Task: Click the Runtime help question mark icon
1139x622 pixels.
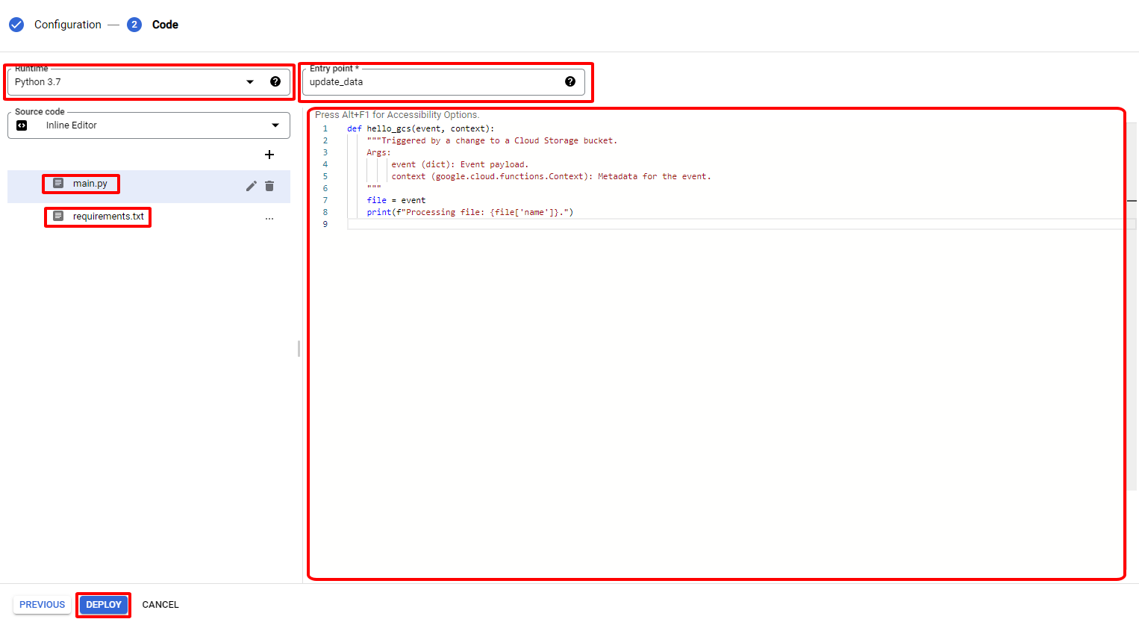Action: click(275, 81)
